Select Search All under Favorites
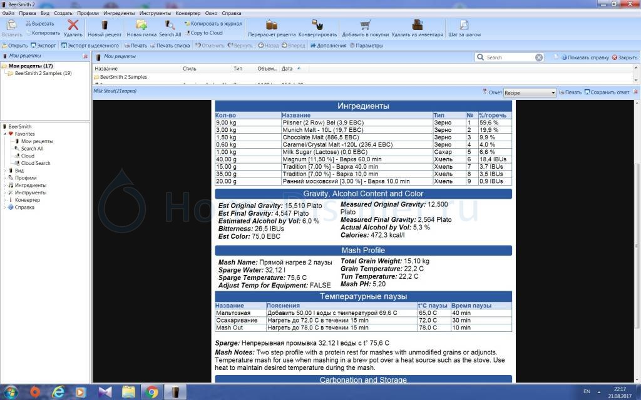Viewport: 641px width, 400px height. pos(32,149)
